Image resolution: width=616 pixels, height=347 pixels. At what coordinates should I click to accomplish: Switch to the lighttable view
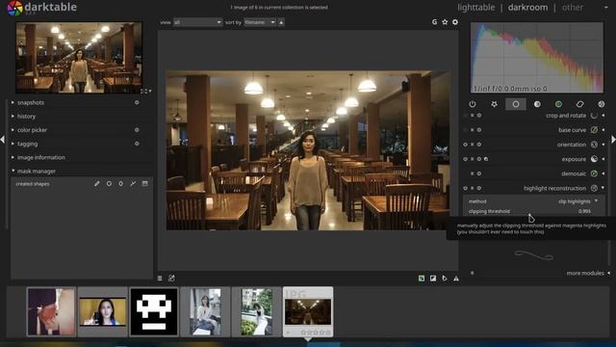tap(476, 8)
